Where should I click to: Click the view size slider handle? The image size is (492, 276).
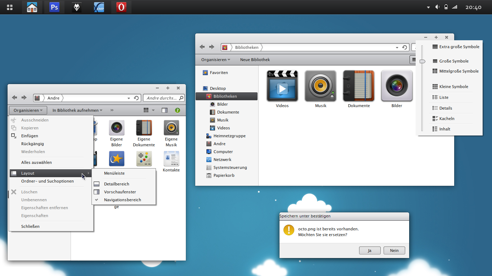coord(422,61)
